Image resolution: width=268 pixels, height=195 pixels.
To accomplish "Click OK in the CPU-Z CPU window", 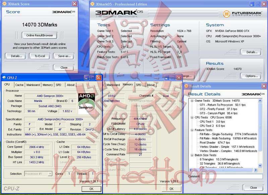I will pyautogui.click(x=91, y=189).
